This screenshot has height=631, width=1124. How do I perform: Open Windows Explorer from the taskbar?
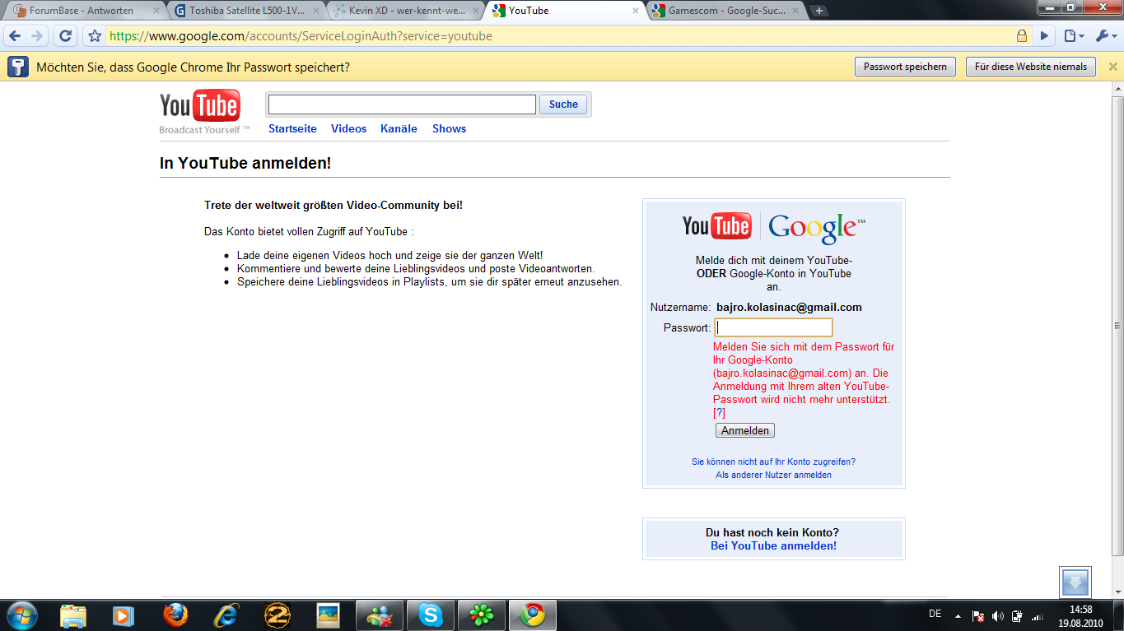72,615
